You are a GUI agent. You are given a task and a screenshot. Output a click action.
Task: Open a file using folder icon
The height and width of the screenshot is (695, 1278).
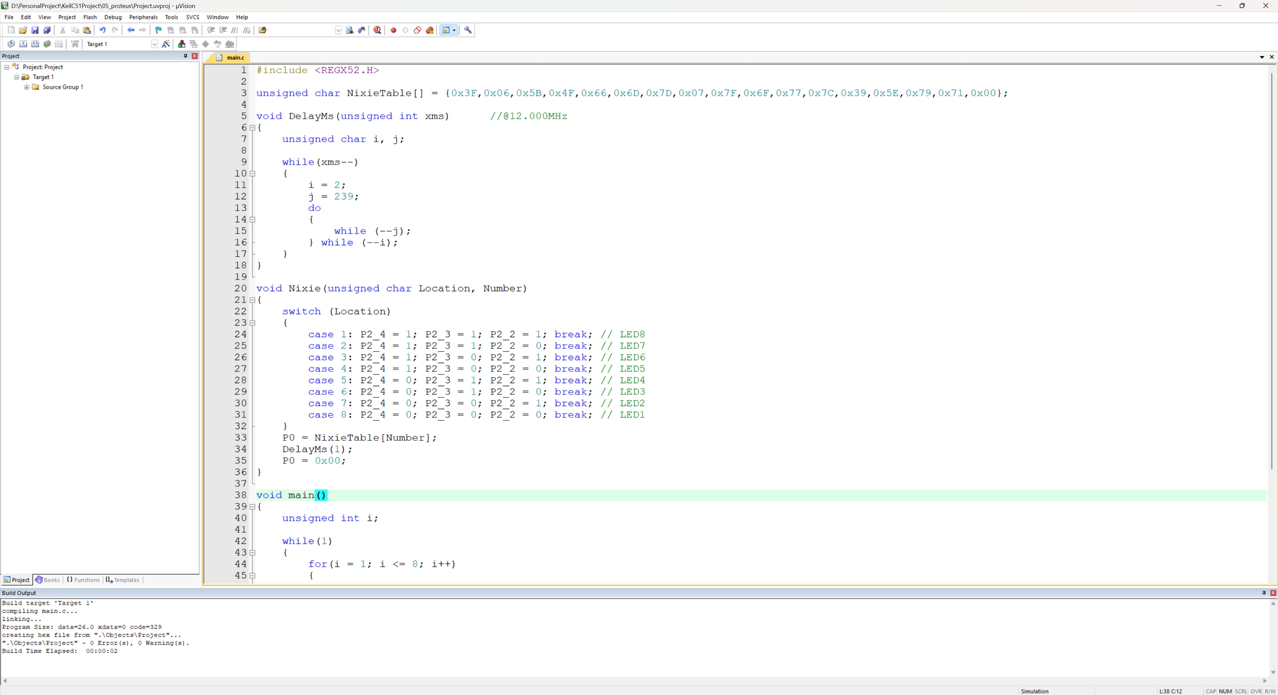[23, 30]
